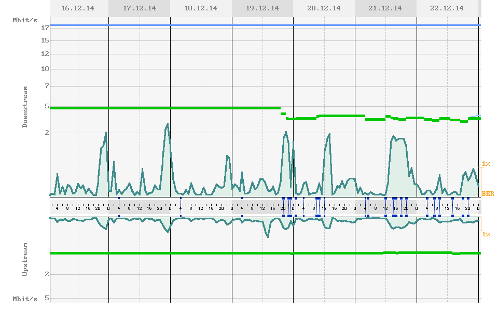498x311 pixels.
Task: Expand the 16.12.14 date header
Action: (x=77, y=8)
